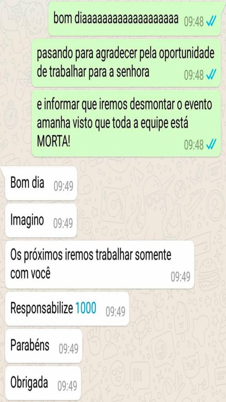Click the 09:49 timestamp next to 1000
Viewport: 226px width, 402px height.
click(116, 312)
